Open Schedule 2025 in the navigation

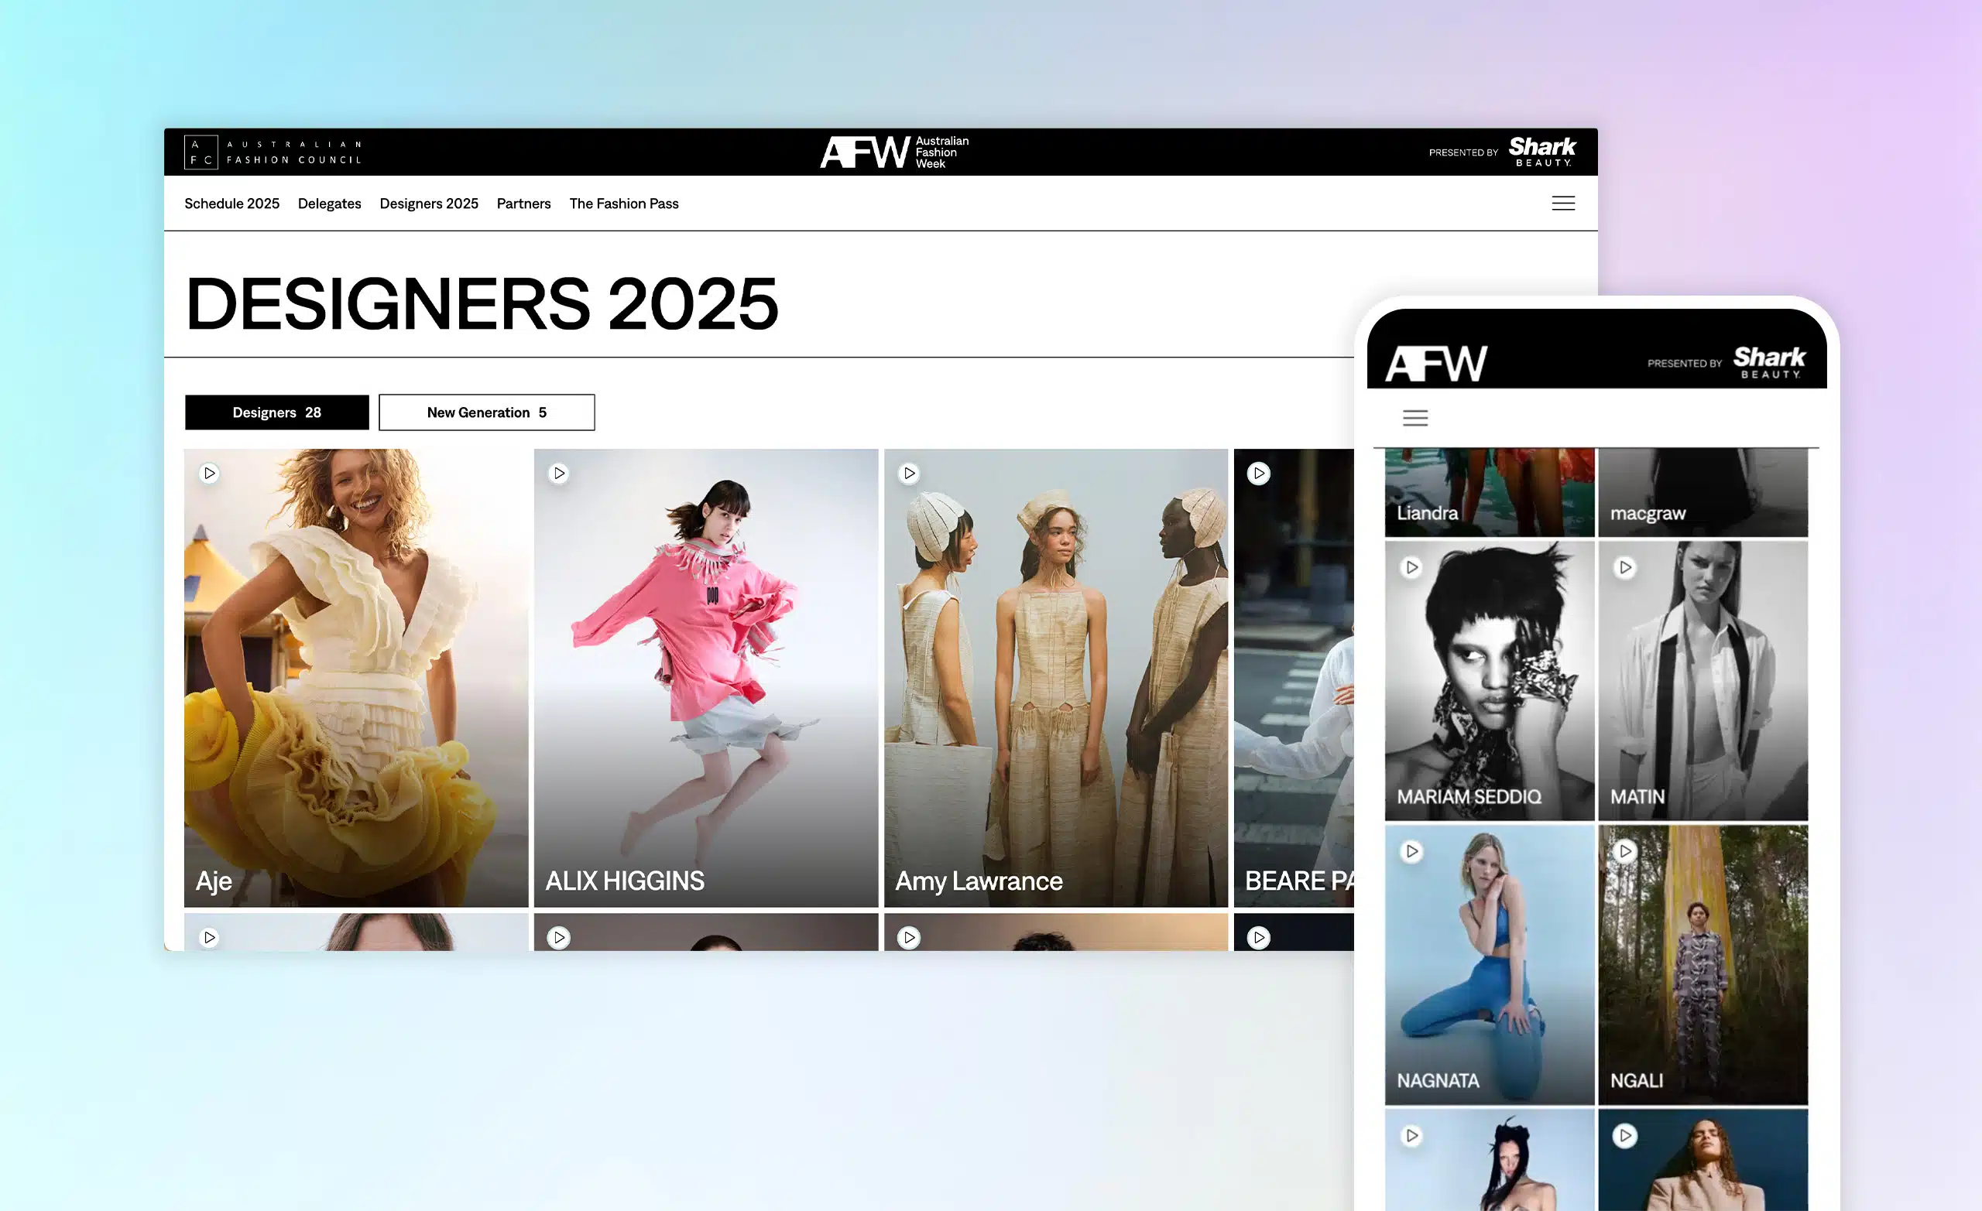click(231, 204)
